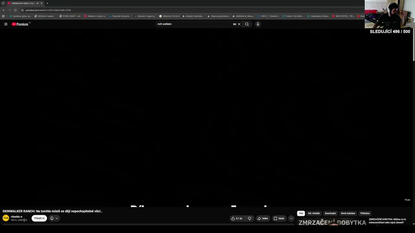Open "Rýsovací Program" bookmark
The width and height of the screenshot is (415, 233).
[145, 16]
